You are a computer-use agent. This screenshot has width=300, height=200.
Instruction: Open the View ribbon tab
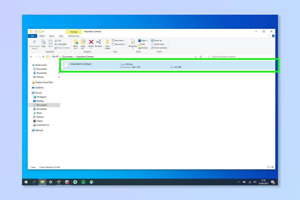pyautogui.click(x=61, y=36)
